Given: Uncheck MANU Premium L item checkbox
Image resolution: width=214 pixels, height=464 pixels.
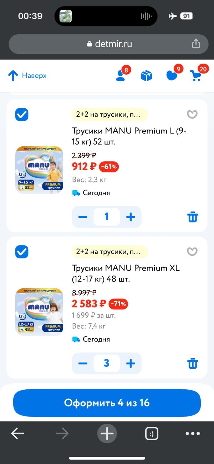Looking at the screenshot, I should [x=22, y=115].
